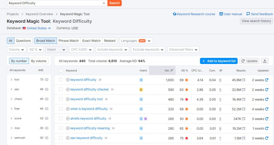Expand the check keyword group

click(x=12, y=99)
